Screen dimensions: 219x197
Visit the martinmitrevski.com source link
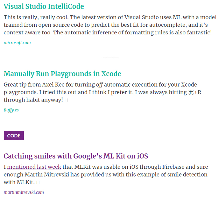click(x=24, y=192)
